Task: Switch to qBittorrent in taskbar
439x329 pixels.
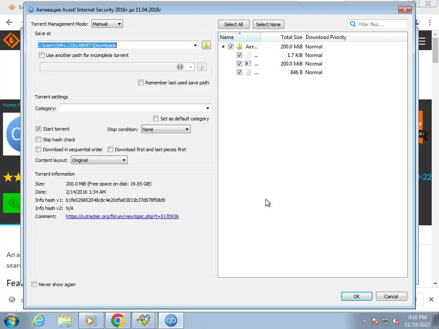Action: 171,320
